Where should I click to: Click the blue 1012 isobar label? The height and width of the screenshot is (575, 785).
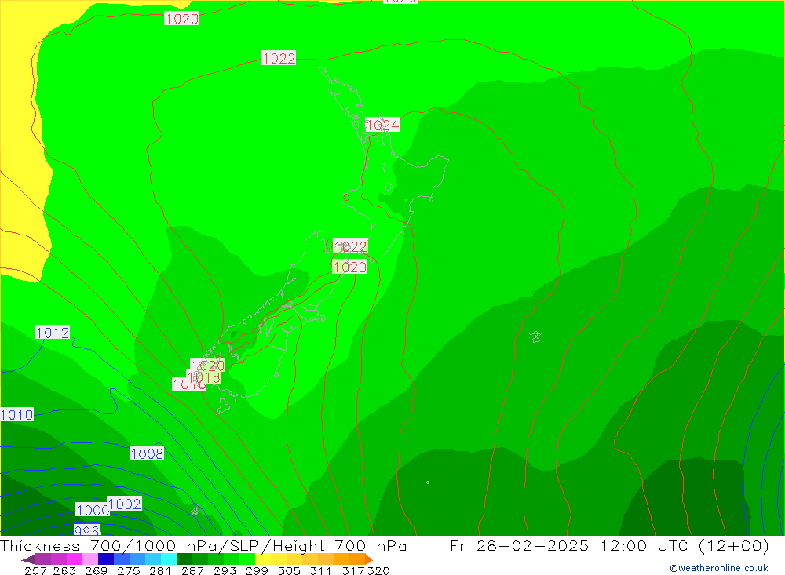pos(53,333)
